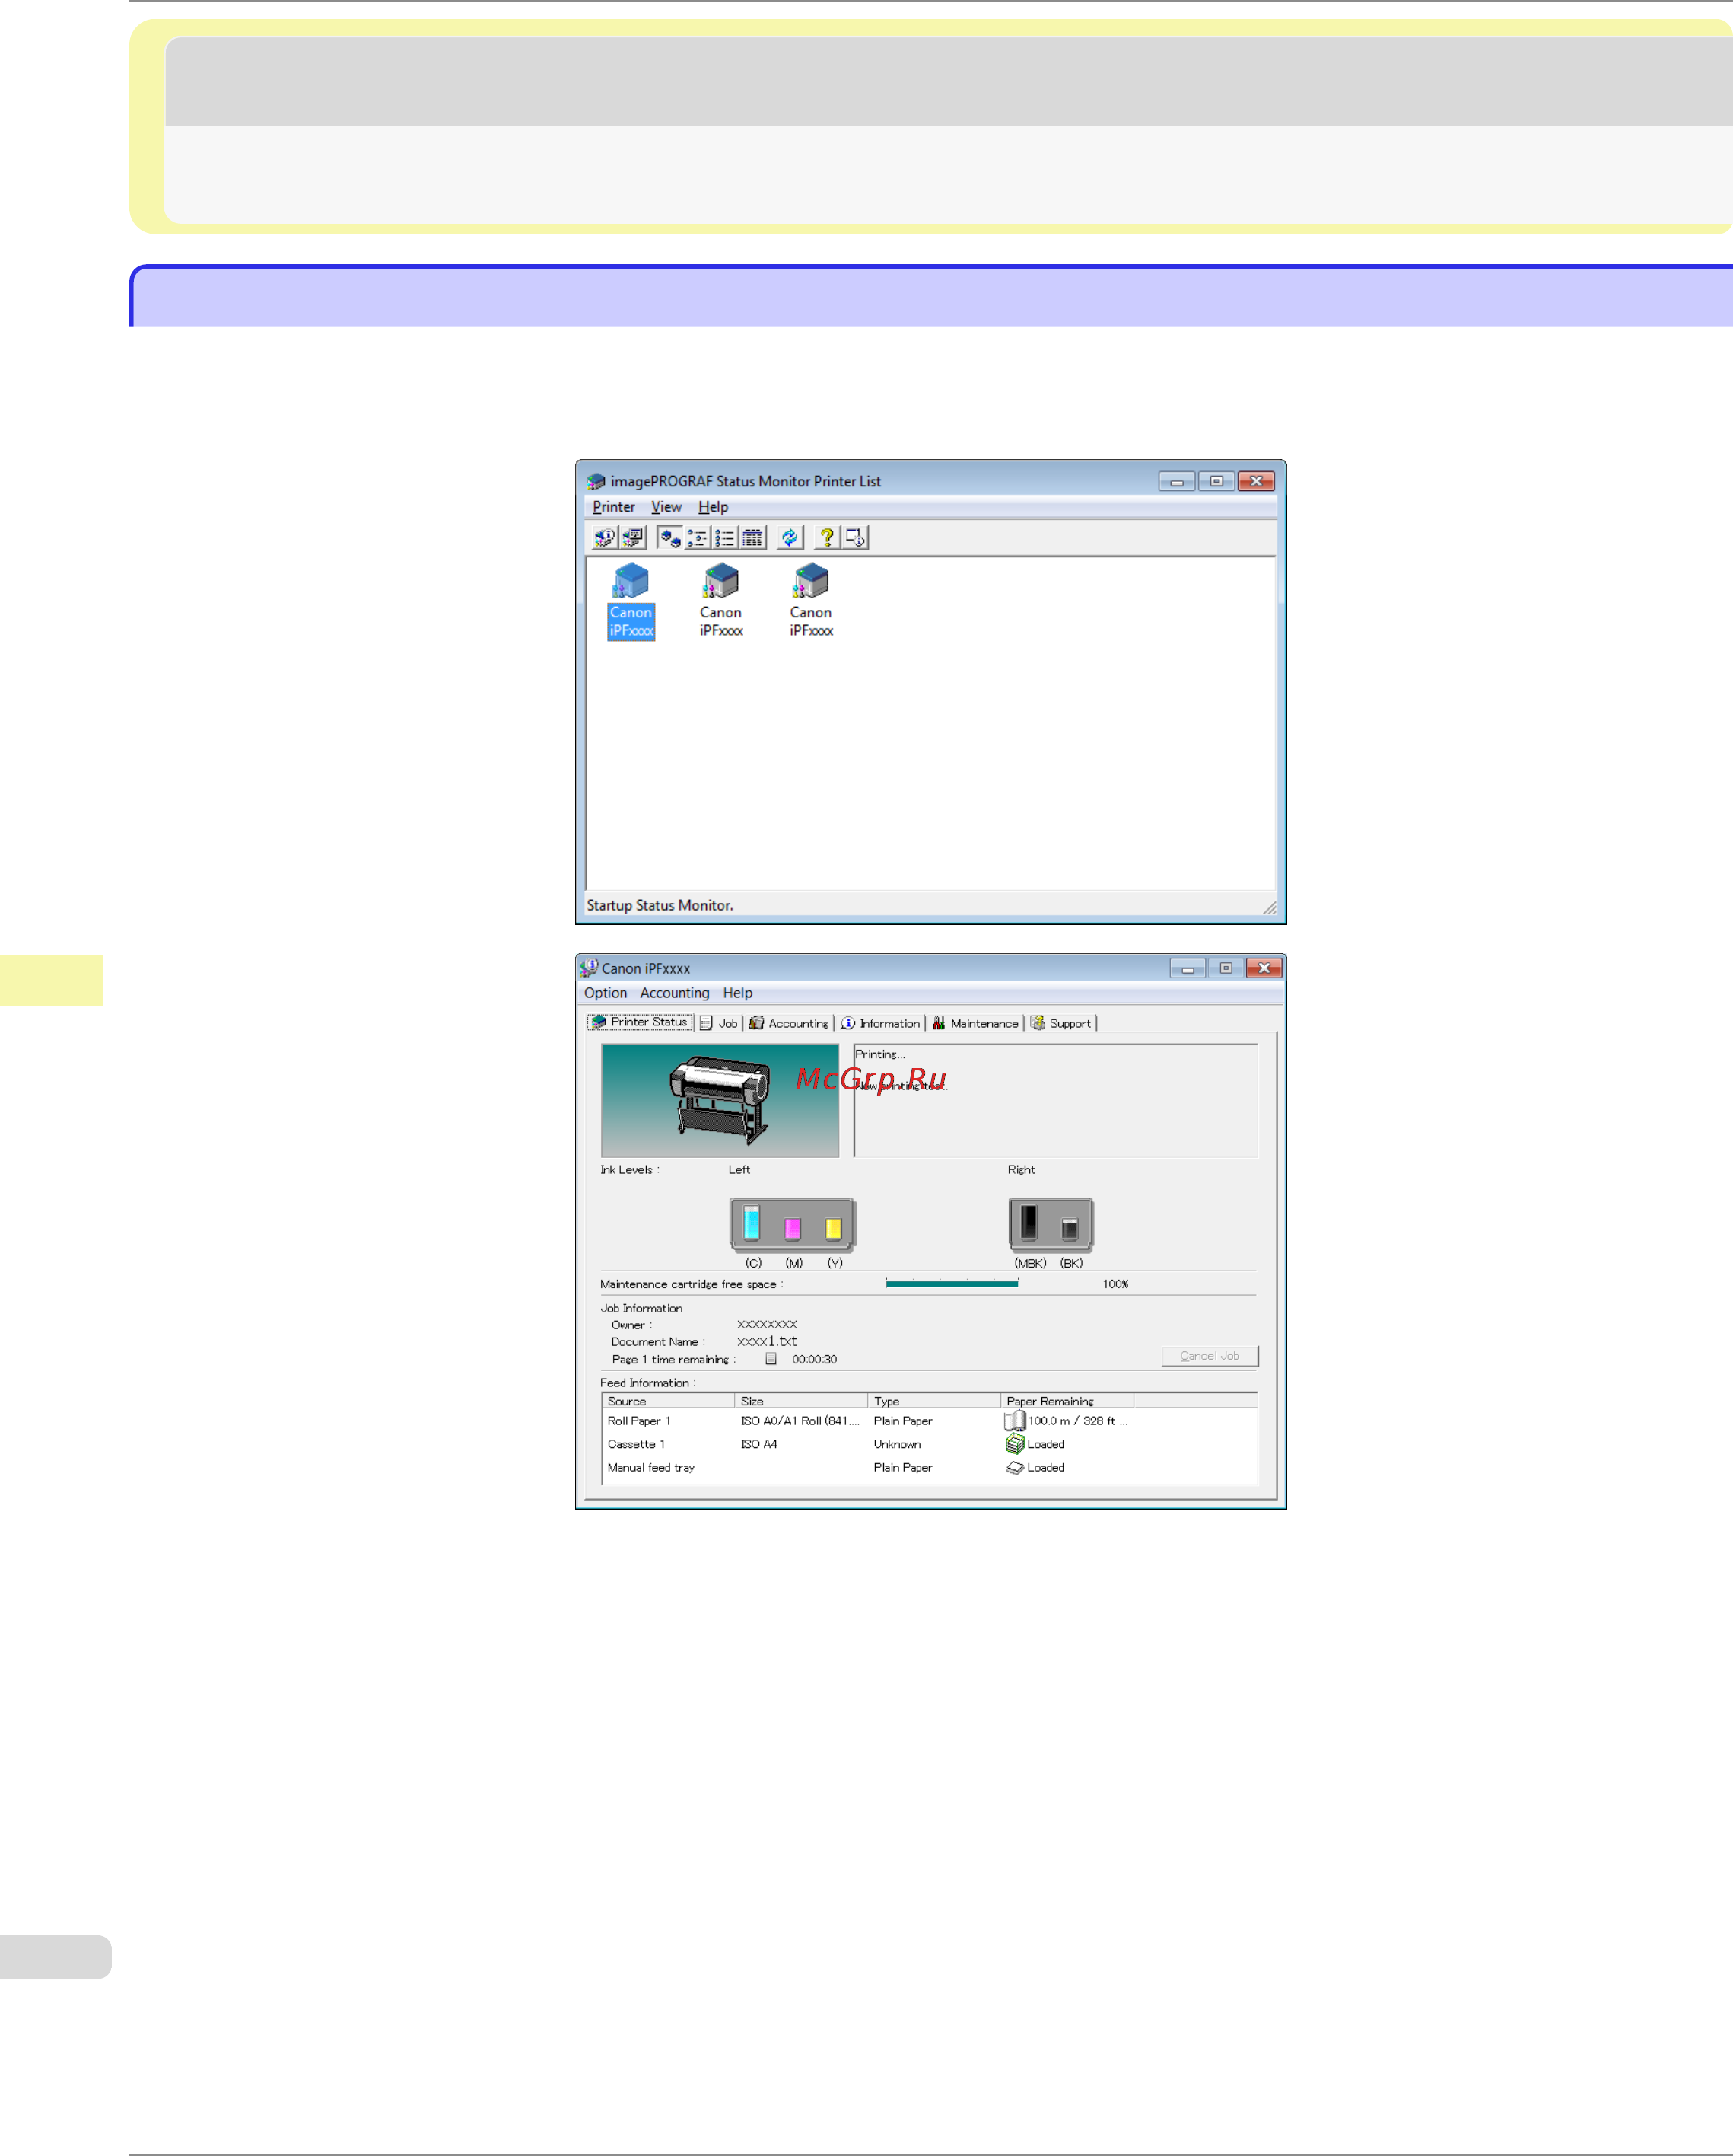Click the blue refresh arrows toolbar icon
Viewport: 1733px width, 2156px height.
pos(790,538)
